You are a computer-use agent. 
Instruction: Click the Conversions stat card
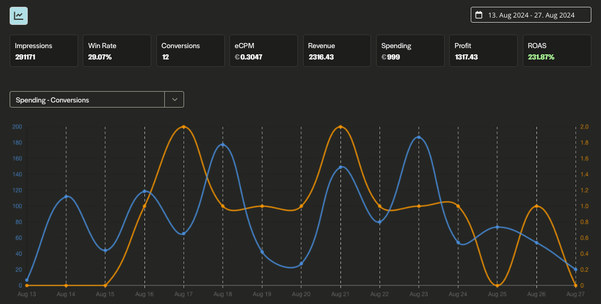(x=190, y=51)
